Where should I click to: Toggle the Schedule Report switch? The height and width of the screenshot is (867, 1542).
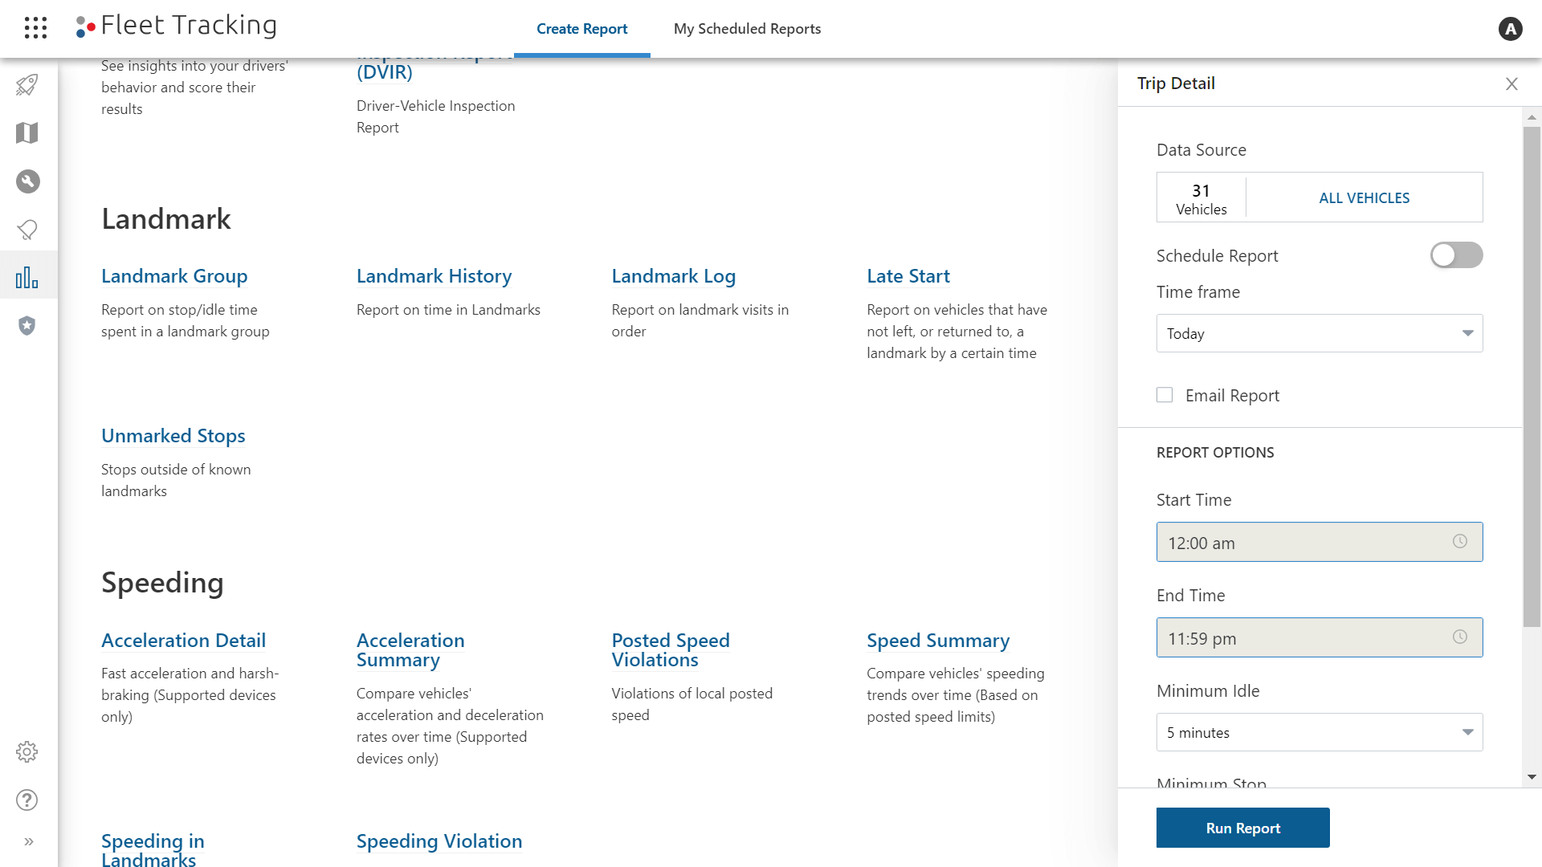[x=1456, y=254]
